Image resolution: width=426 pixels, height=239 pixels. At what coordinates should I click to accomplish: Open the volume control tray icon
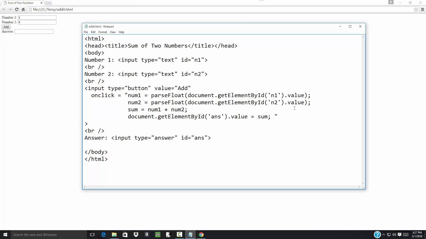394,235
